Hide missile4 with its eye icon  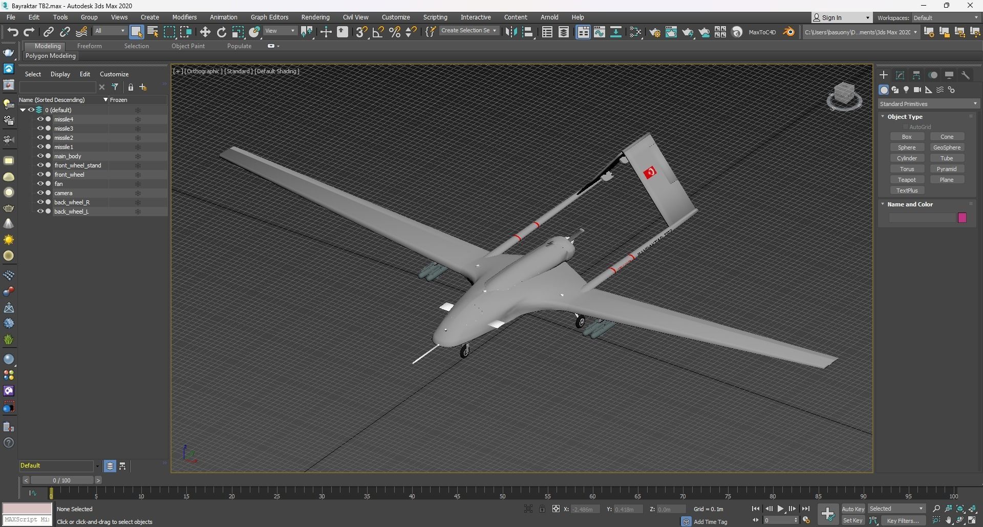(x=40, y=119)
